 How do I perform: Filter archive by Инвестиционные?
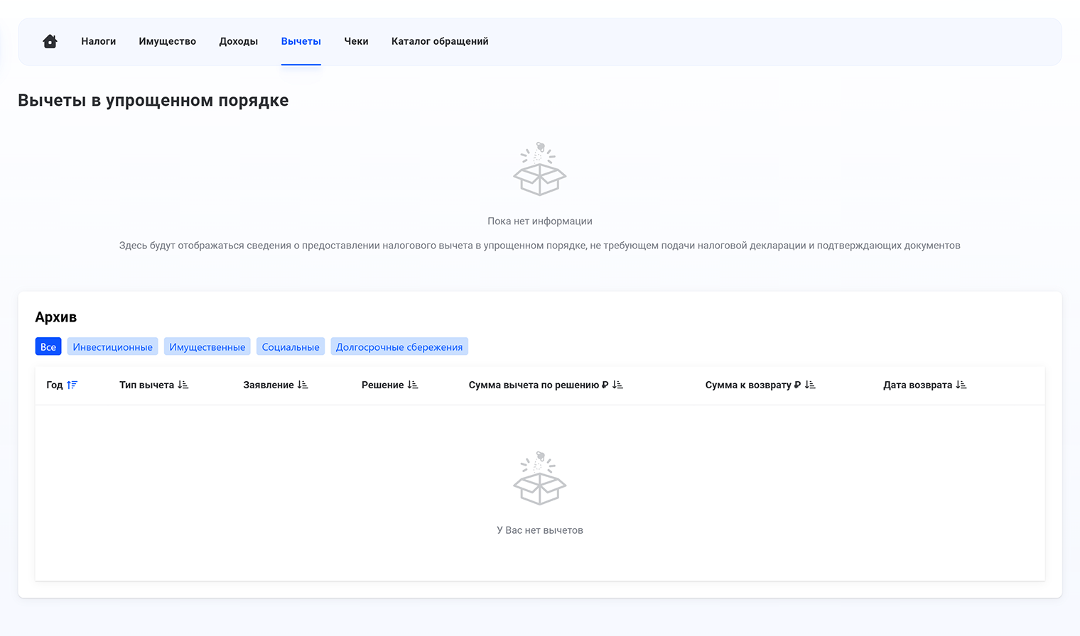[112, 346]
